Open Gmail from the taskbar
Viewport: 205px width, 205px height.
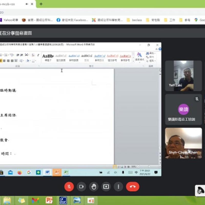[x=35, y=200]
